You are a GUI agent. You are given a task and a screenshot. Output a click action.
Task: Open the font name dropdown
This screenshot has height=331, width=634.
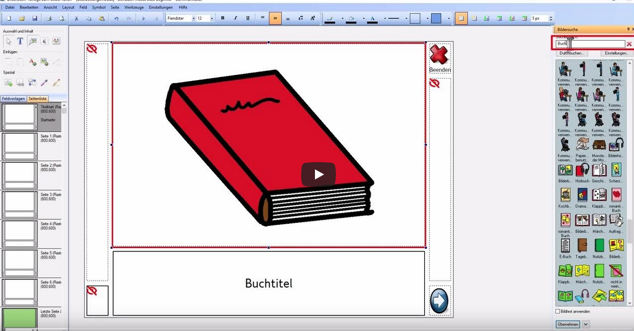[x=193, y=18]
